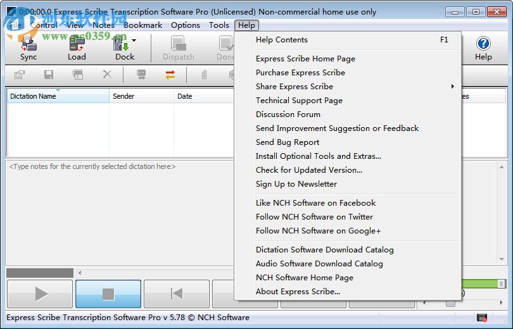Select Install Optional Tools and Extras
The height and width of the screenshot is (329, 513).
(x=348, y=156)
